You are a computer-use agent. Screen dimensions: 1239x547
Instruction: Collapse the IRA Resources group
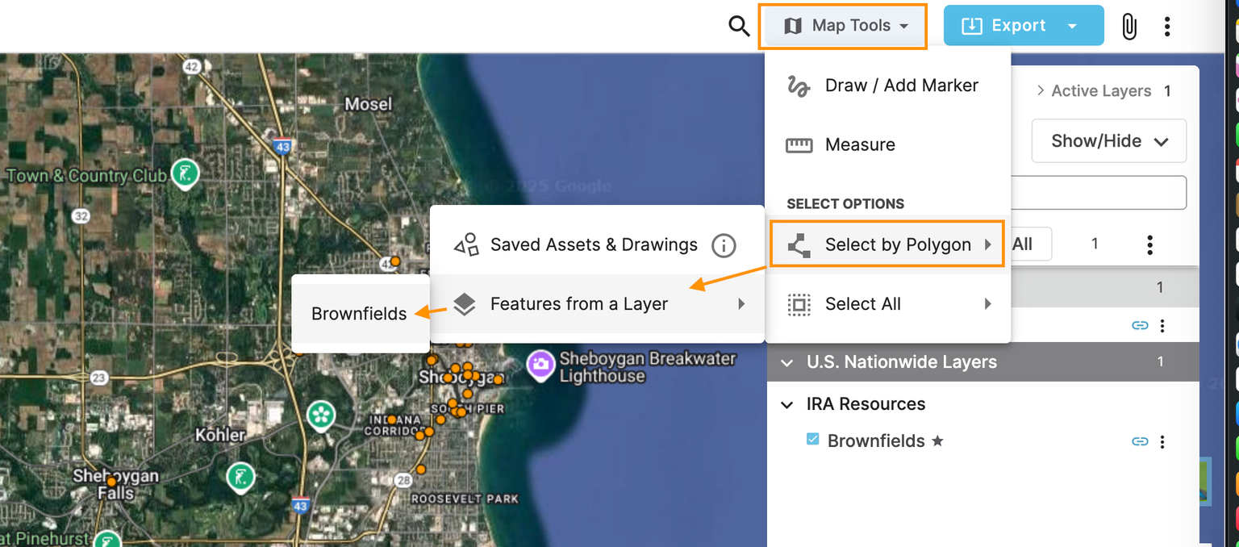click(x=787, y=404)
